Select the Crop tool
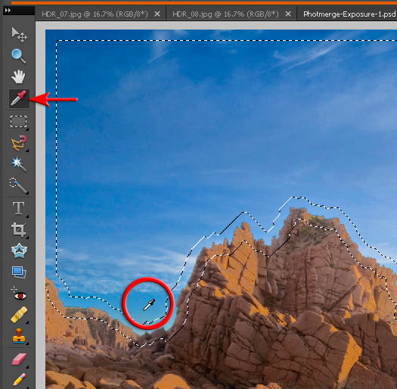397x389 pixels. point(19,229)
